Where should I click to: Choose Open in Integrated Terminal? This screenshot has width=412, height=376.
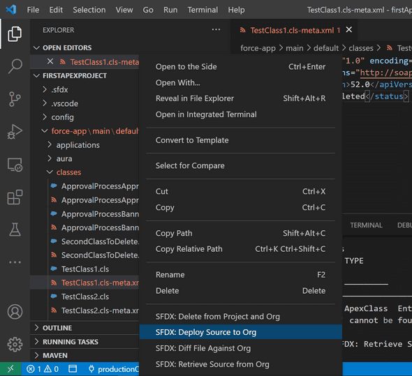[240, 114]
